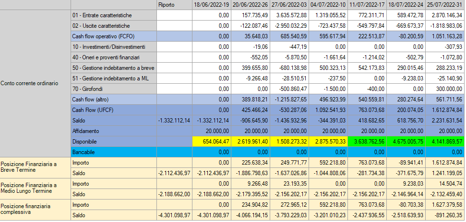Click column header 25/07/2022-31
This screenshot has height=222, width=466.
click(446, 5)
